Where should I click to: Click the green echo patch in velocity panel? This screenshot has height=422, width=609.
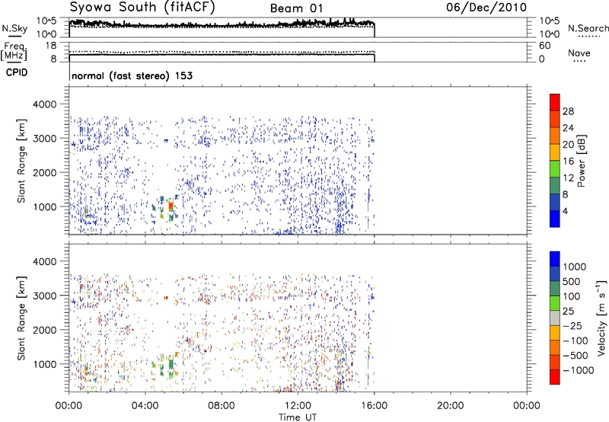pyautogui.click(x=171, y=367)
